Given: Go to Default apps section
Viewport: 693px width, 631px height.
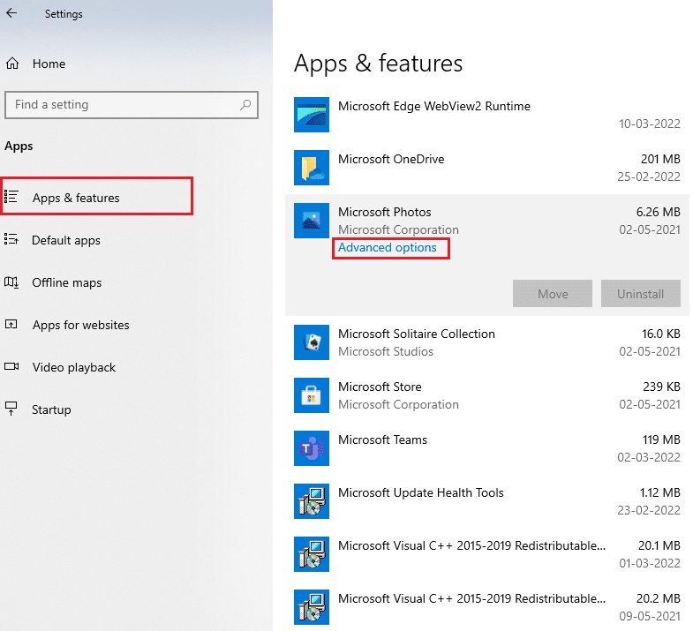Looking at the screenshot, I should tap(66, 240).
